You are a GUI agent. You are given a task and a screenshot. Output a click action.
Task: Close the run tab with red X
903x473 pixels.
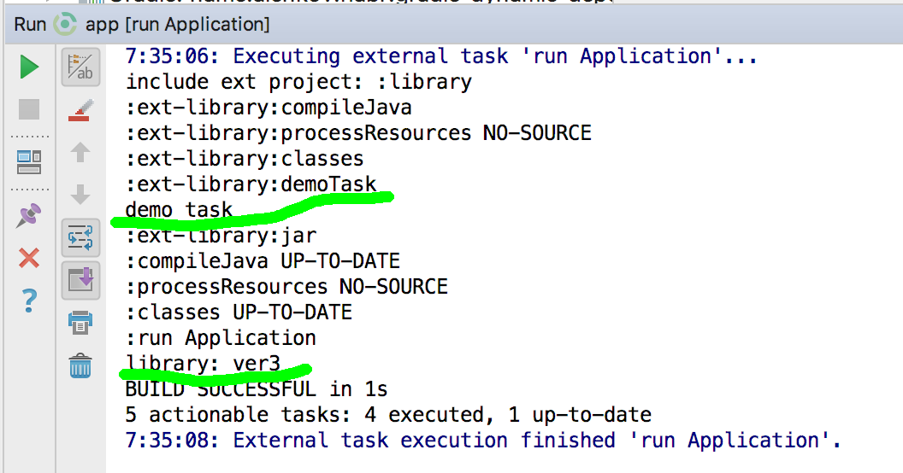click(29, 257)
